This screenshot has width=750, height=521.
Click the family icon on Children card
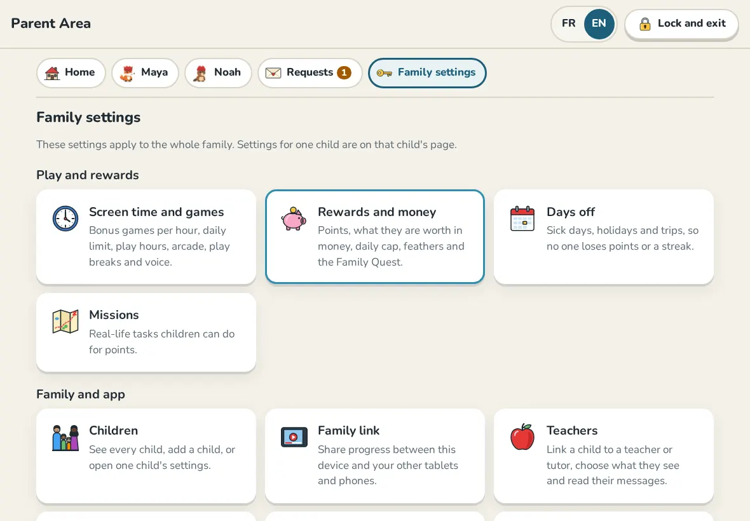coord(65,438)
